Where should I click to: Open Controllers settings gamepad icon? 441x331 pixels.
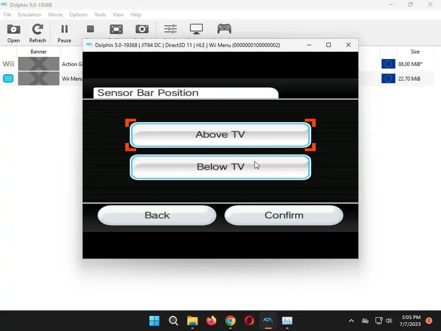click(224, 29)
